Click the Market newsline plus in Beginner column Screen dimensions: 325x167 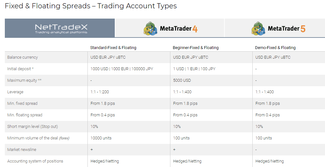[174, 149]
